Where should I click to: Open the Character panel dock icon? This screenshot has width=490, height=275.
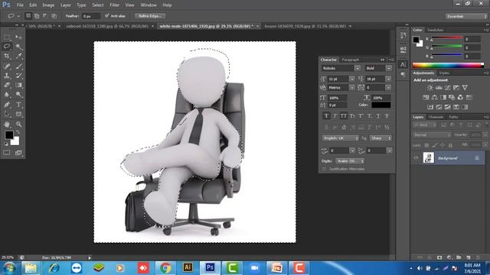403,64
